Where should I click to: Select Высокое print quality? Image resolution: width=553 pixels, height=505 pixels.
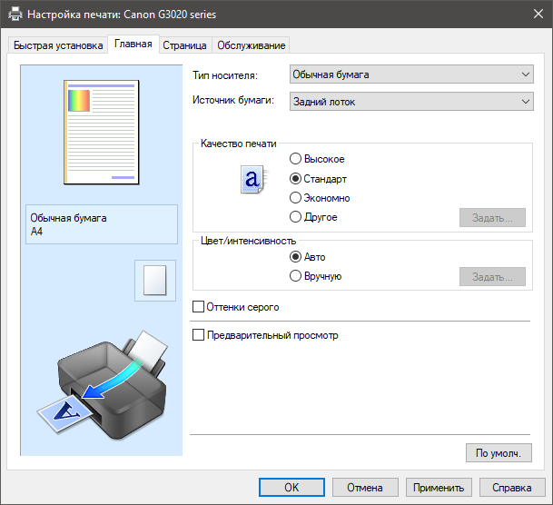click(317, 159)
